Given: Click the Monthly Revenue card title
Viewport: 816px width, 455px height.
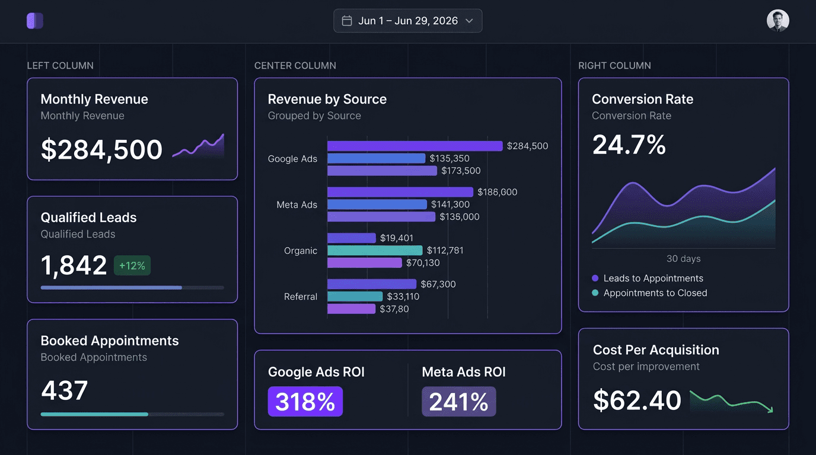Looking at the screenshot, I should click(94, 99).
